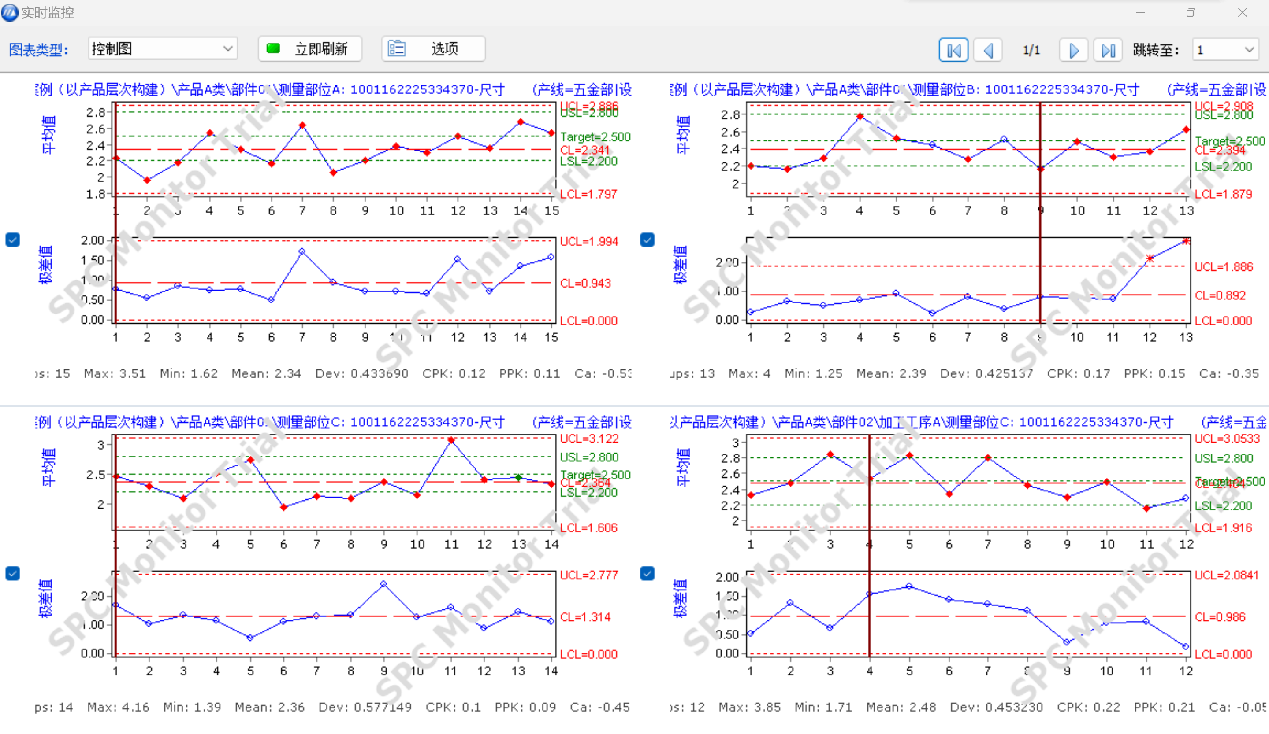This screenshot has width=1269, height=734.
Task: Click the 1/1 page indicator
Action: (x=1031, y=50)
